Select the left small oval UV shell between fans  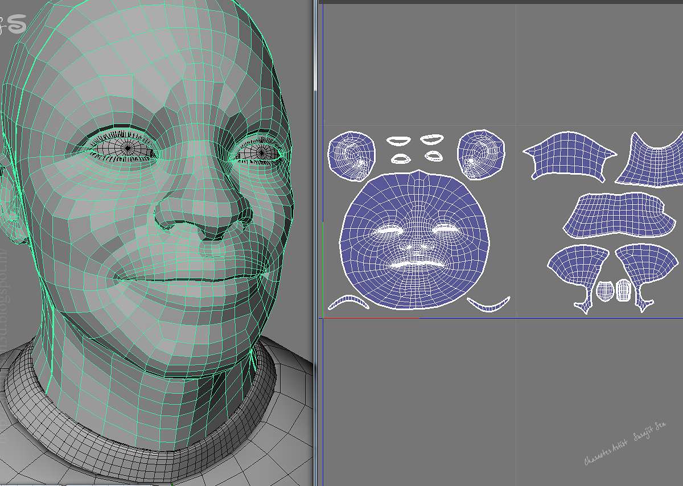[606, 291]
